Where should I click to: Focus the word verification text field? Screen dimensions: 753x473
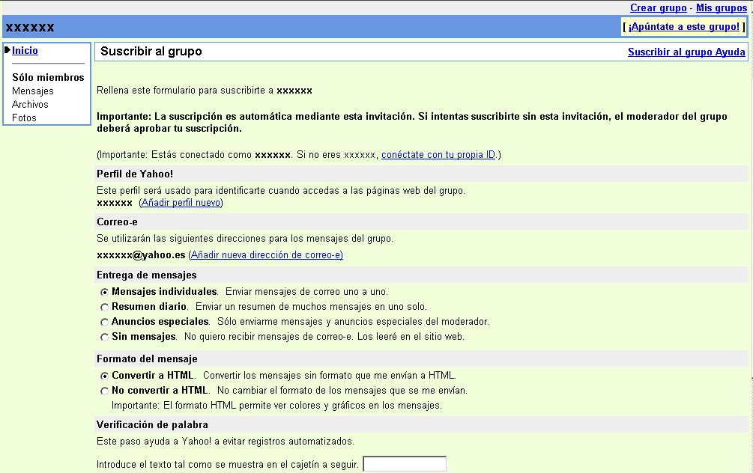click(x=405, y=464)
